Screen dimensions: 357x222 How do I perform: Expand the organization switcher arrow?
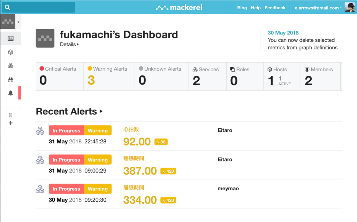(x=18, y=22)
